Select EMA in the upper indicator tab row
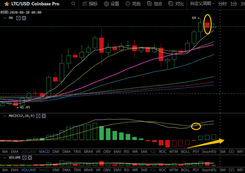Screen dimensions: 245x173 pyautogui.click(x=14, y=152)
